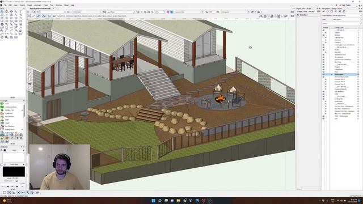
Task: Click the Layers icon in View bar
Action: click(x=68, y=12)
